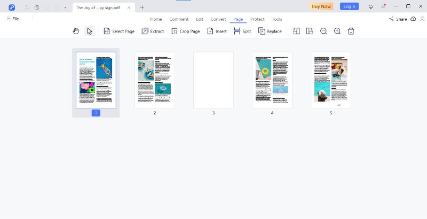Rotate page left icon

pyautogui.click(x=296, y=31)
